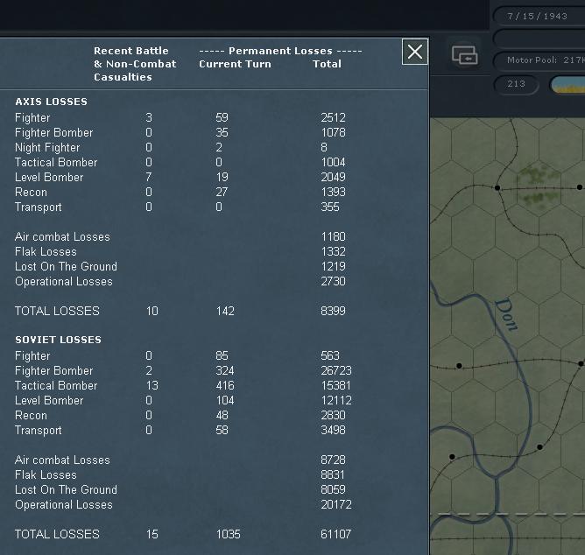Screen dimensions: 585x555
Task: Click Axis Tactical Bomber total 1004
Action: tap(333, 162)
